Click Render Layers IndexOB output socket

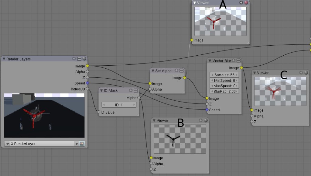pyautogui.click(x=87, y=89)
